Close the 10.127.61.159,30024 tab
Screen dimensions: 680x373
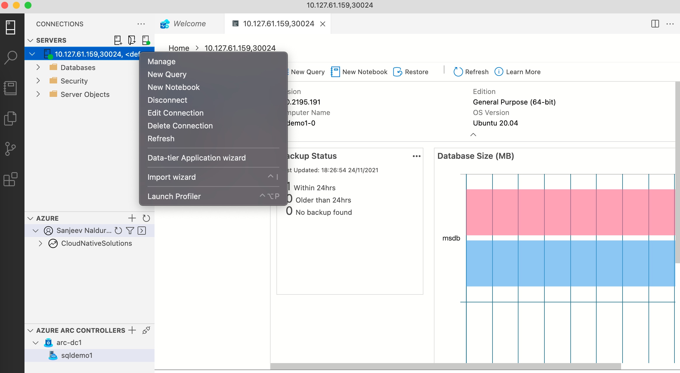(x=323, y=24)
